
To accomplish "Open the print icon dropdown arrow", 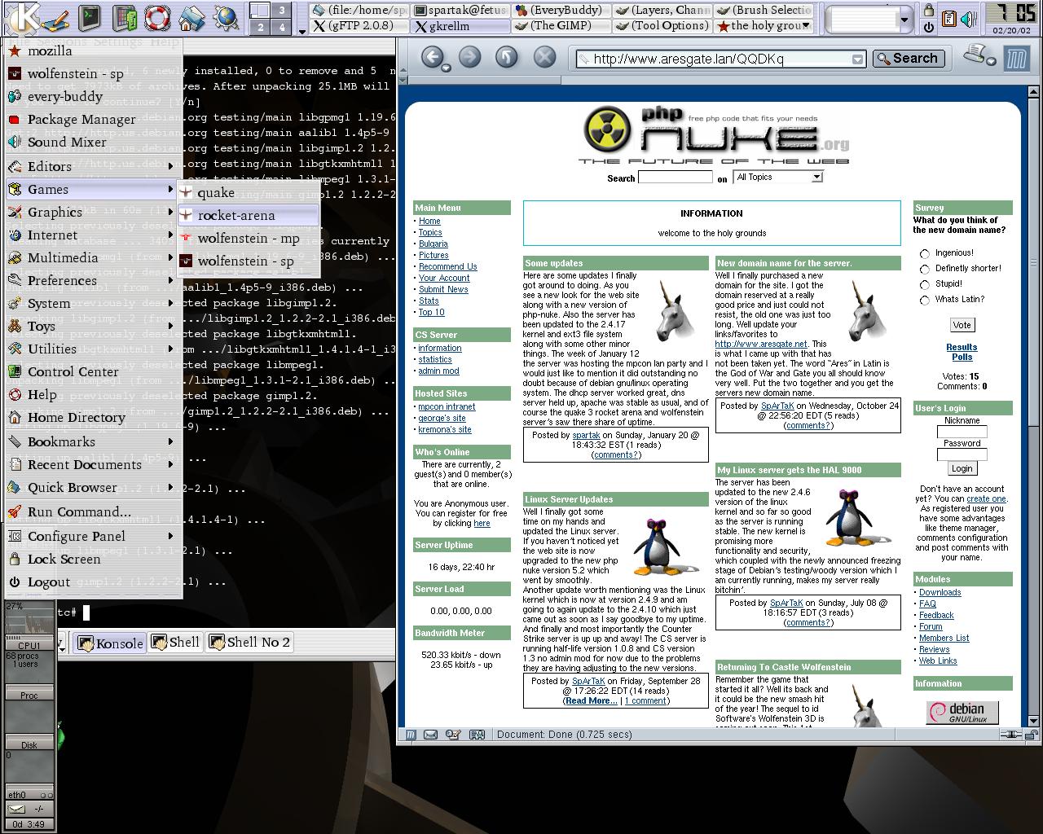I will pyautogui.click(x=992, y=61).
